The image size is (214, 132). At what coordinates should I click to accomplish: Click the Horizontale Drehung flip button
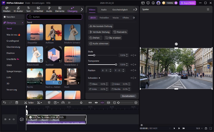tap(101, 26)
